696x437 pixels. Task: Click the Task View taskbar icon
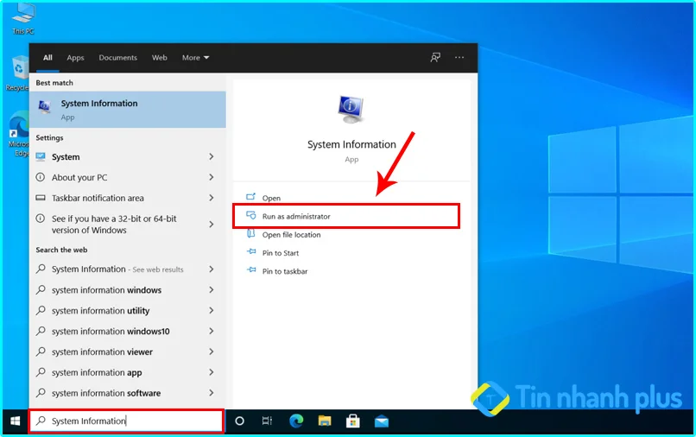pyautogui.click(x=268, y=421)
